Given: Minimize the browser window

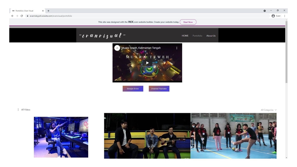Looking at the screenshot, I should [271, 11].
